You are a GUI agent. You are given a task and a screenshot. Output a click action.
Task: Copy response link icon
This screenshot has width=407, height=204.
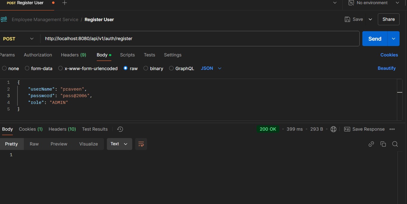pos(371,144)
